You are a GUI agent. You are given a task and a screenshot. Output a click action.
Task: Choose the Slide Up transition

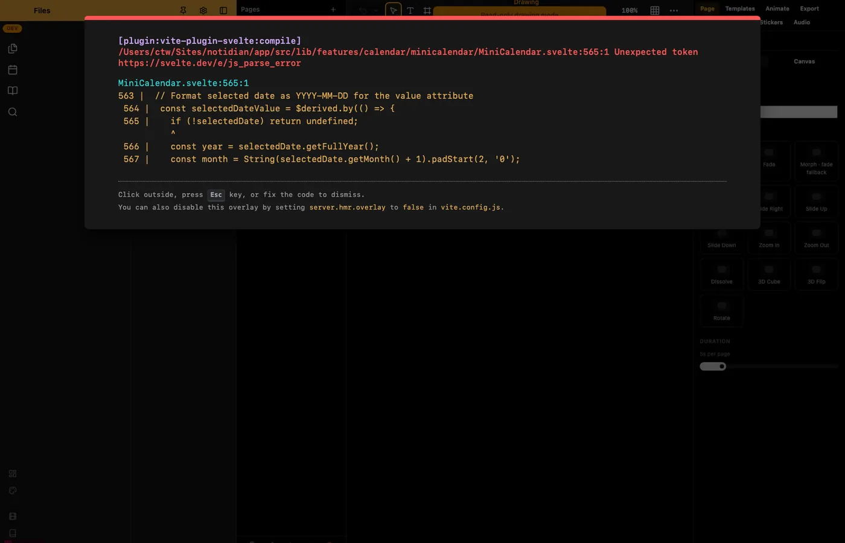(x=816, y=201)
